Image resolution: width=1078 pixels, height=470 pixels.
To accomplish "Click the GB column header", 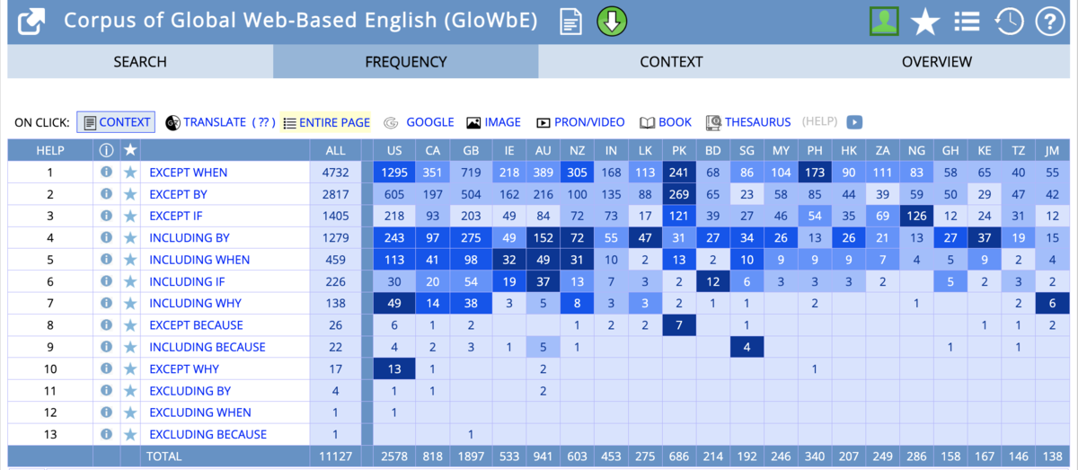I will pyautogui.click(x=471, y=150).
